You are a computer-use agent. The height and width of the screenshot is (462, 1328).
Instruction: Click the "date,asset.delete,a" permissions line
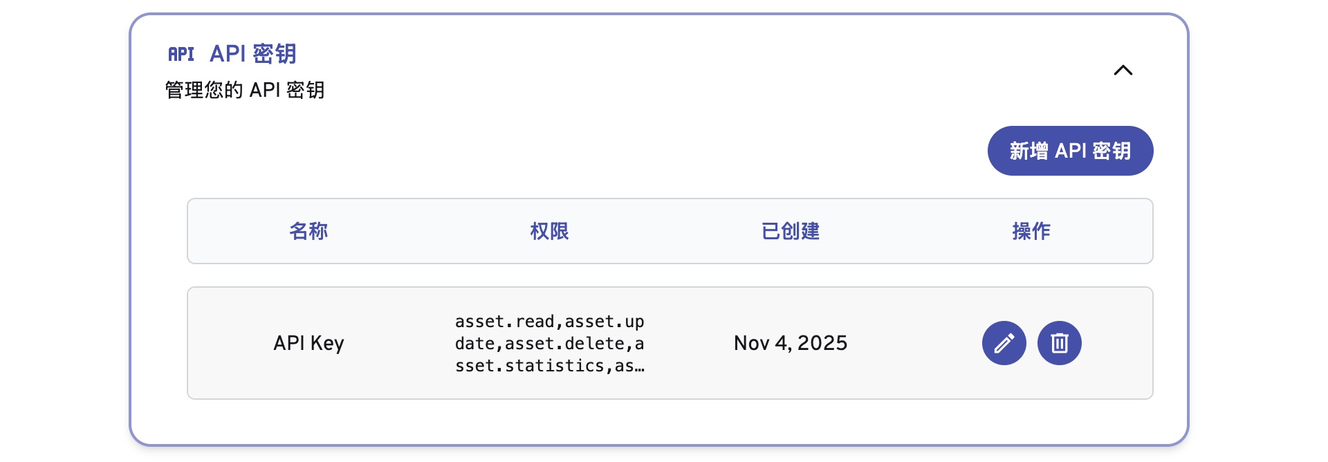pyautogui.click(x=549, y=344)
